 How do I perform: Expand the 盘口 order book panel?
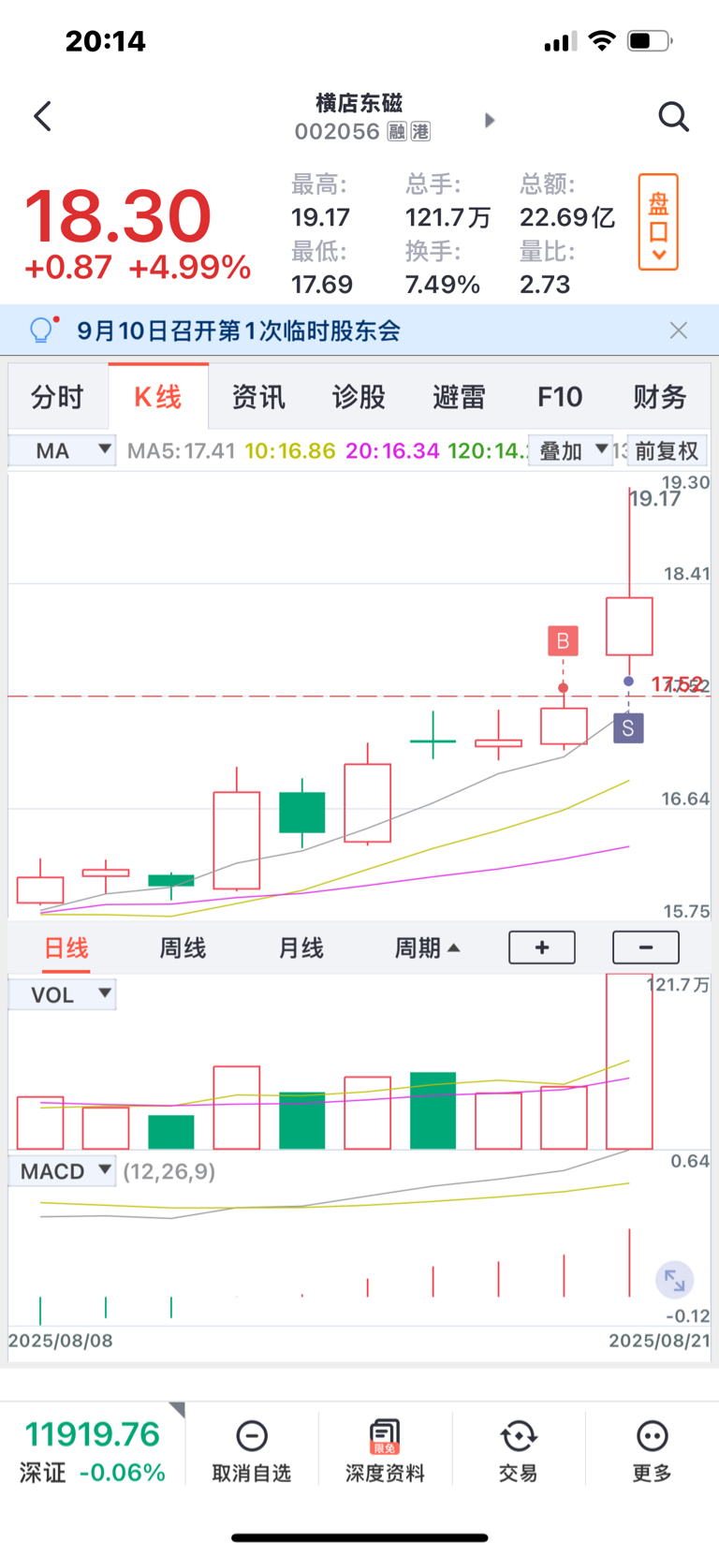click(x=658, y=222)
